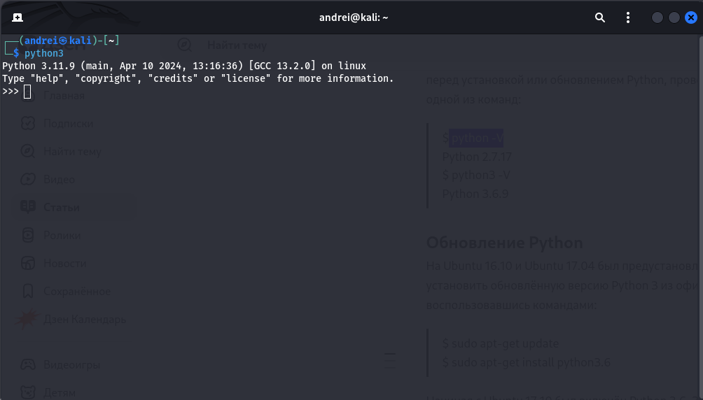This screenshot has height=400, width=703.
Task: Click the "$ python3 -V" line in the article
Action: 476,175
